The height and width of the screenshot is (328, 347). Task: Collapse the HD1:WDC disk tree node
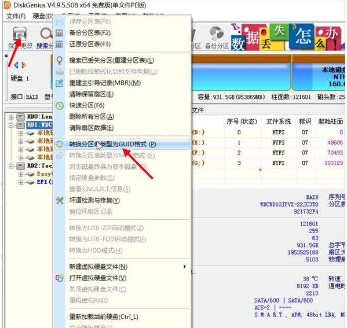click(11, 125)
